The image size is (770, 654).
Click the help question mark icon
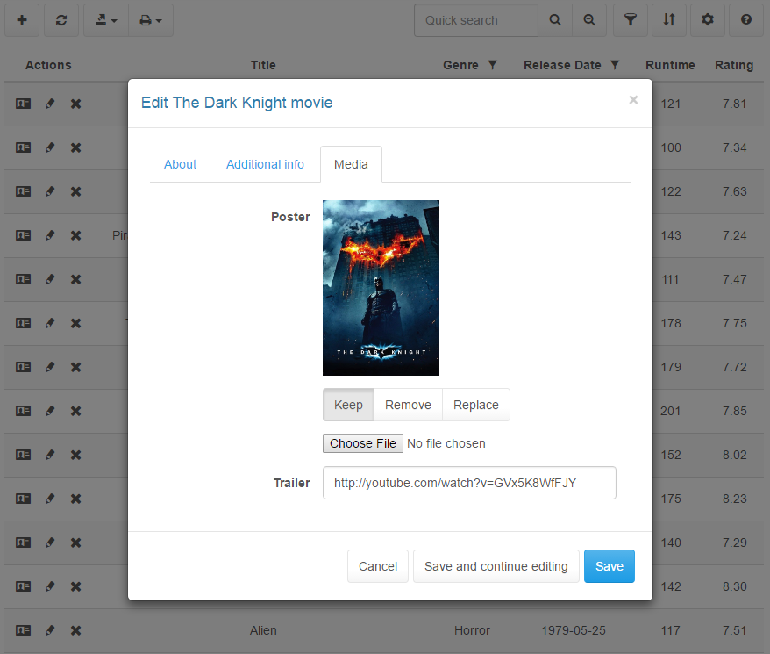pyautogui.click(x=746, y=20)
